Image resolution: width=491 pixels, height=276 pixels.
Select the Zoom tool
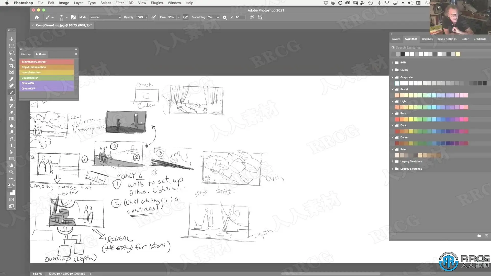(12, 172)
